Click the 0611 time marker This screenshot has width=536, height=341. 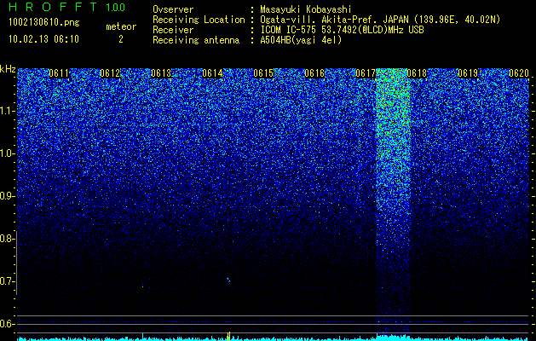(x=59, y=73)
